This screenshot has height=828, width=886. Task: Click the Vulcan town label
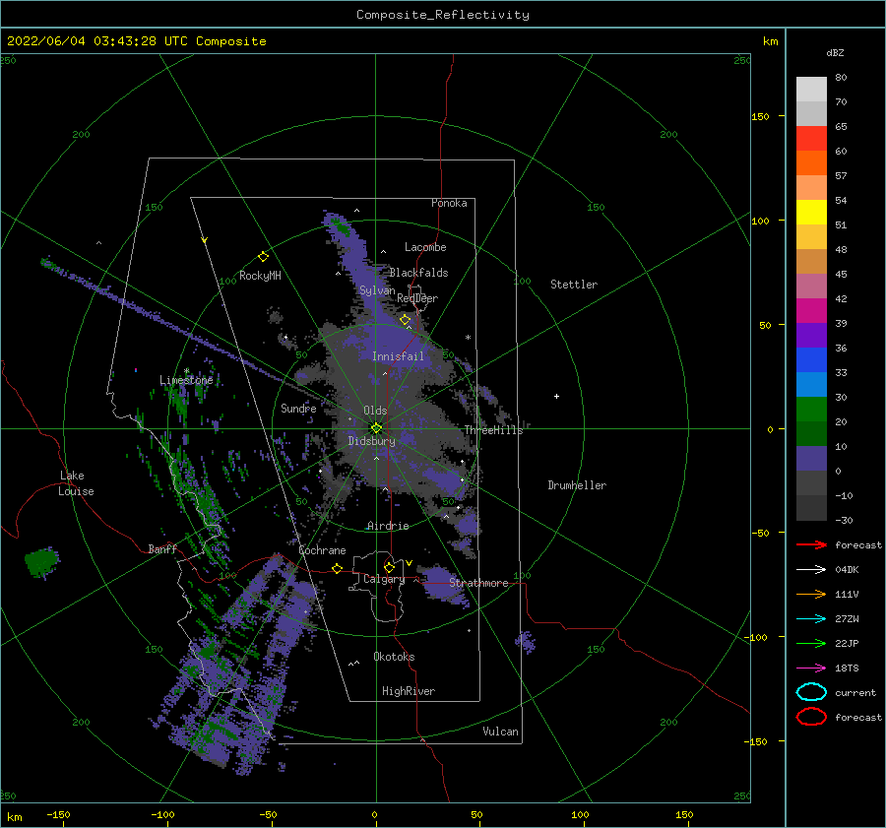click(x=500, y=732)
